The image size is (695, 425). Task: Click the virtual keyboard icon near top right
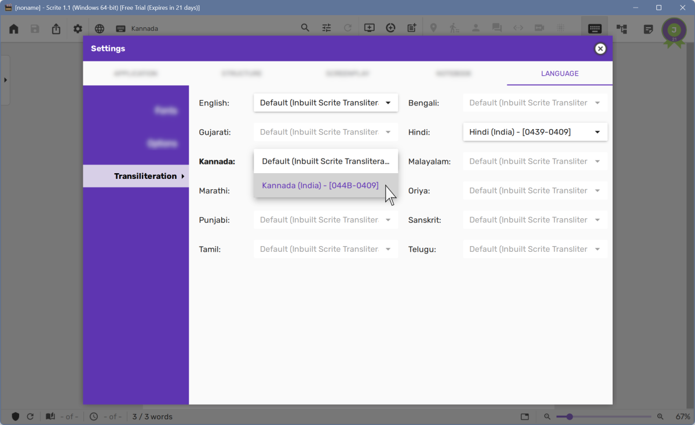(594, 28)
